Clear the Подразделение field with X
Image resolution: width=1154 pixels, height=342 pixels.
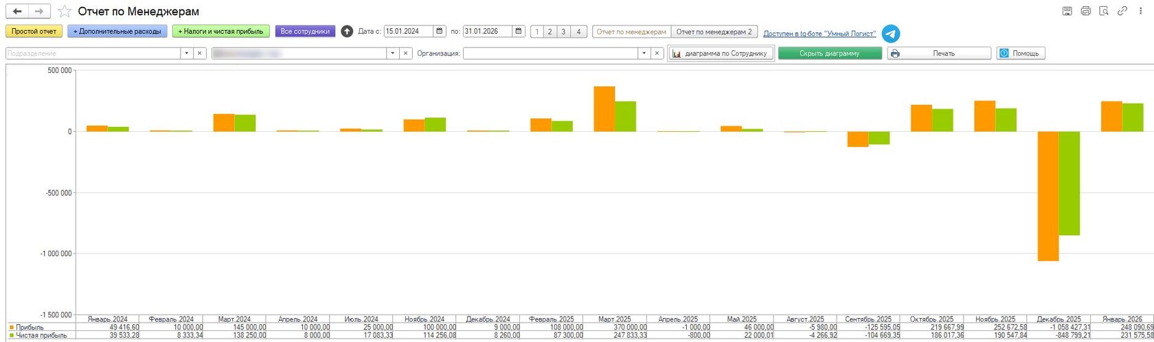199,54
